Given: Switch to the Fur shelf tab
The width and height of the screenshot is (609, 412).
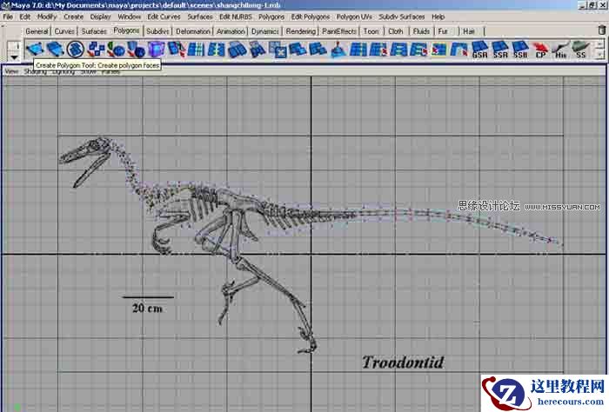Looking at the screenshot, I should 443,31.
